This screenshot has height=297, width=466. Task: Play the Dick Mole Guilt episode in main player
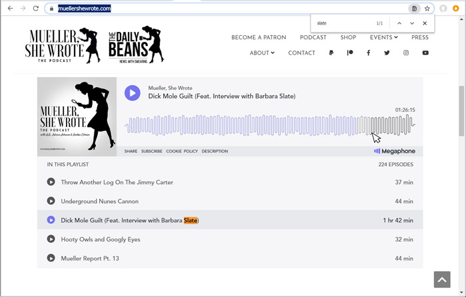point(132,93)
